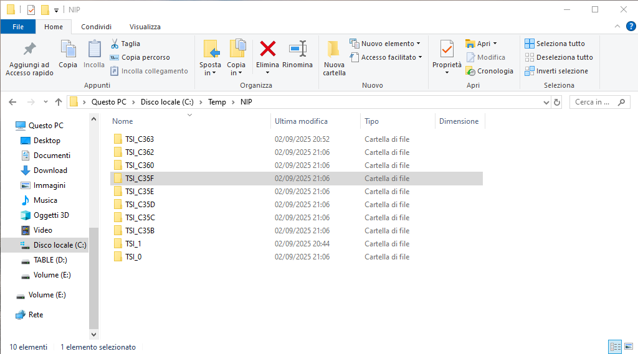This screenshot has width=638, height=354.
Task: Click Disco locale (C:) breadcrumb
Action: 167,102
